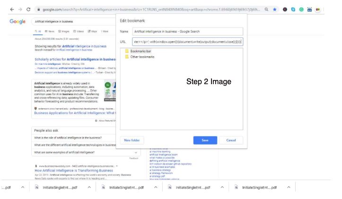Go back using the browser back arrow
Viewport: 342px width, 199px height.
12,9
